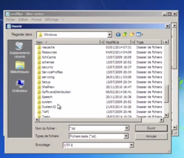Viewport: 184px width, 158px height.
Task: Select the security folder icon
Action: click(39, 67)
